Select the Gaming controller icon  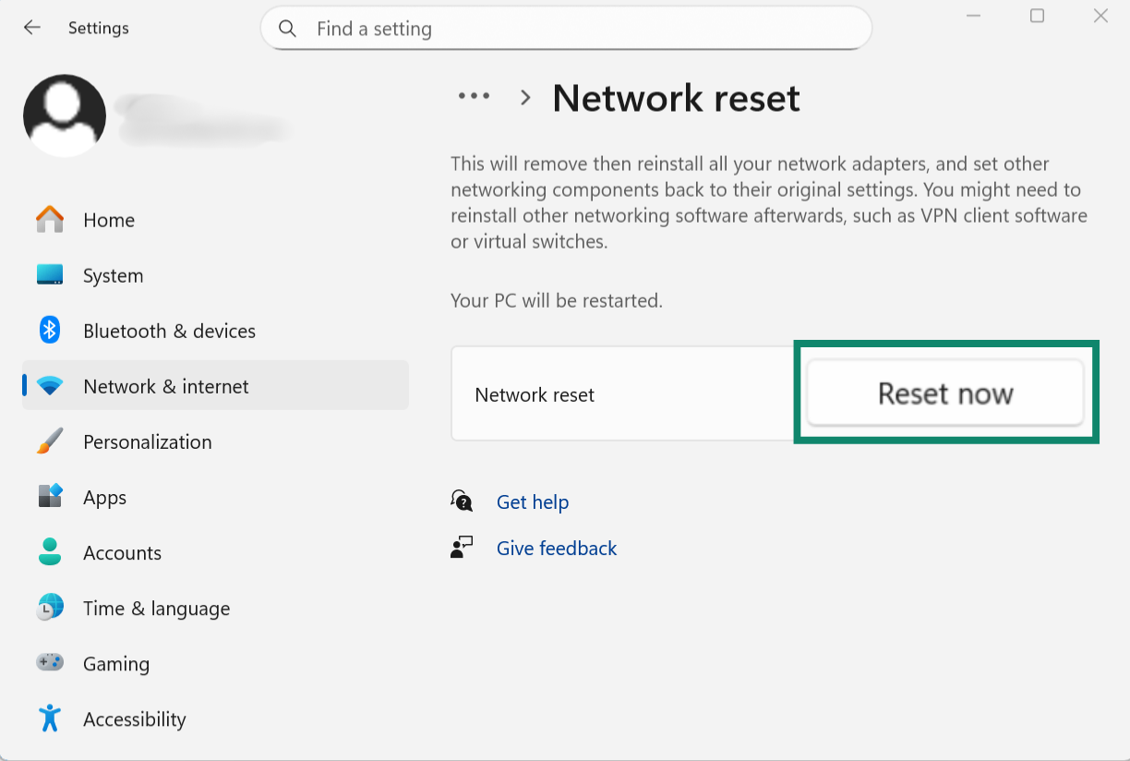pyautogui.click(x=49, y=663)
